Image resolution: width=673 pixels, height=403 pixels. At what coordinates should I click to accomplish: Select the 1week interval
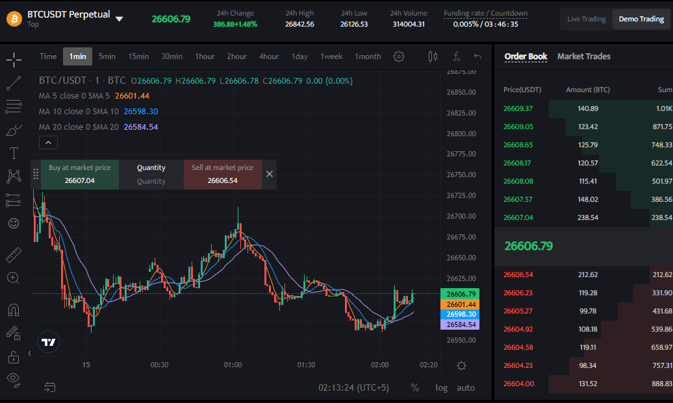(331, 56)
